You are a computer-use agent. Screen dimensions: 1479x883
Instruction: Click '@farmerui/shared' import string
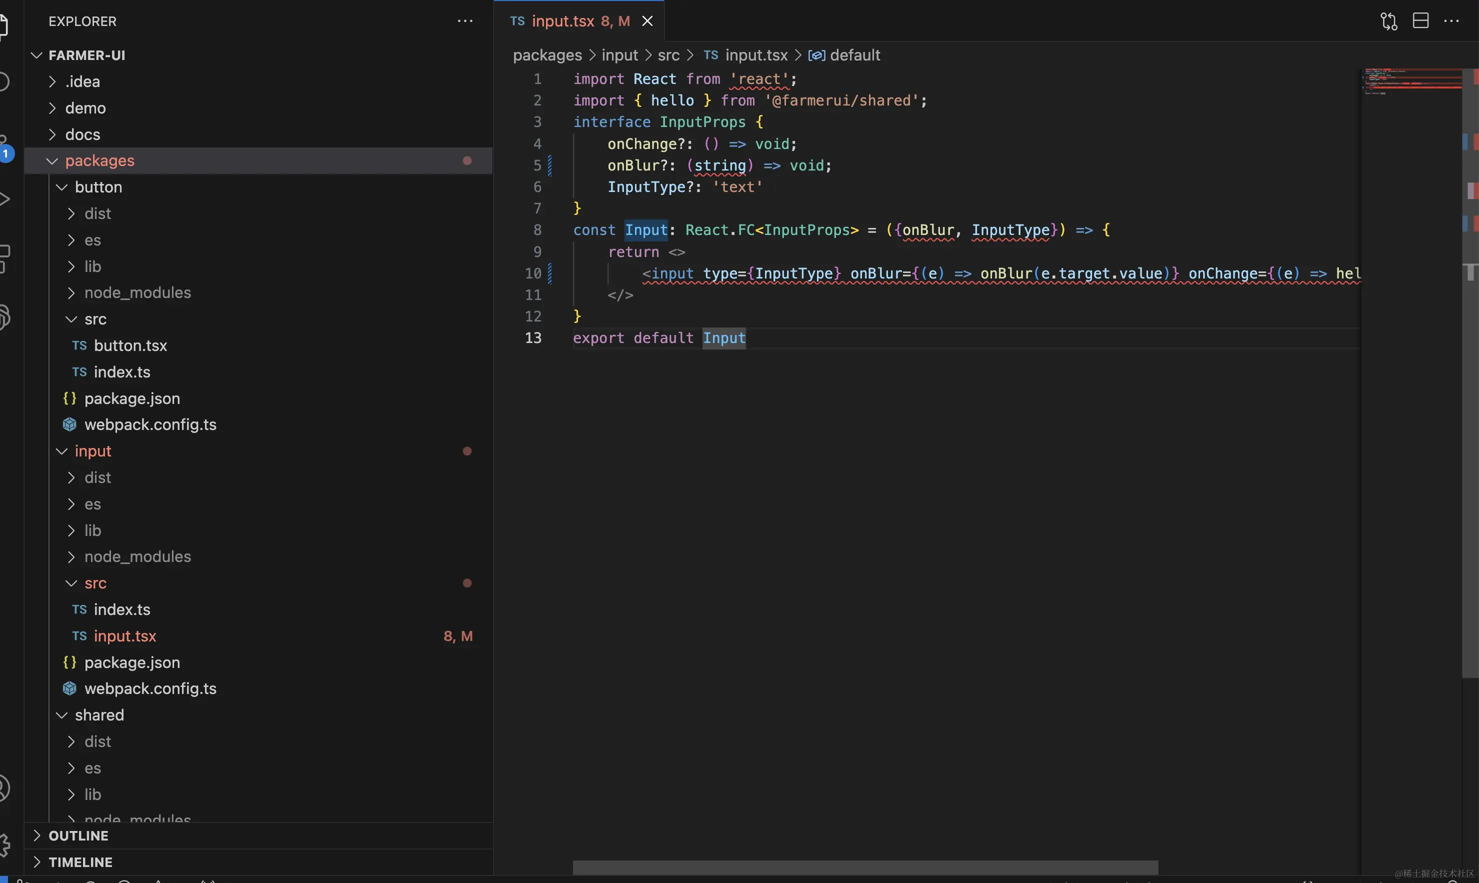click(841, 100)
